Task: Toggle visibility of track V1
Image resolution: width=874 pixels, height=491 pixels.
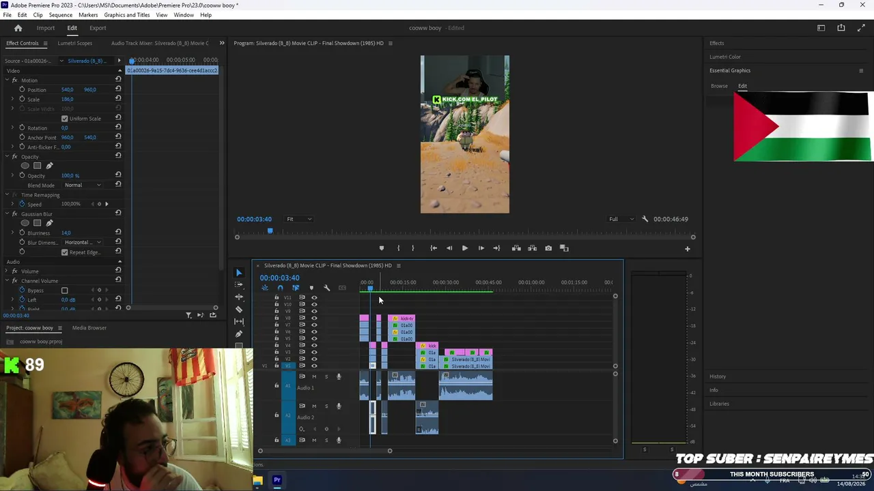Action: 314,366
